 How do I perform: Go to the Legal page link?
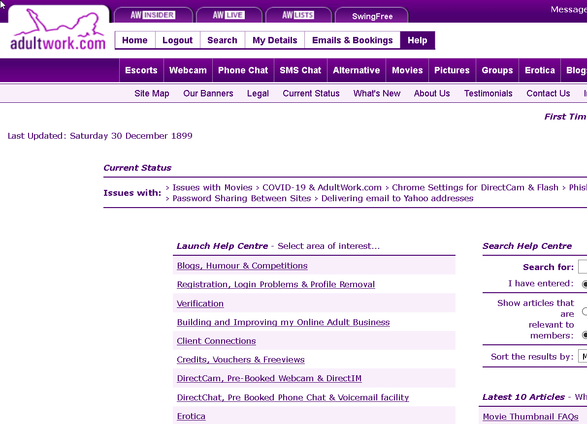pyautogui.click(x=258, y=93)
